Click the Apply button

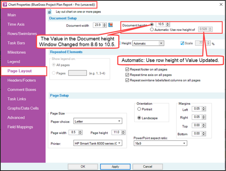click(115, 166)
